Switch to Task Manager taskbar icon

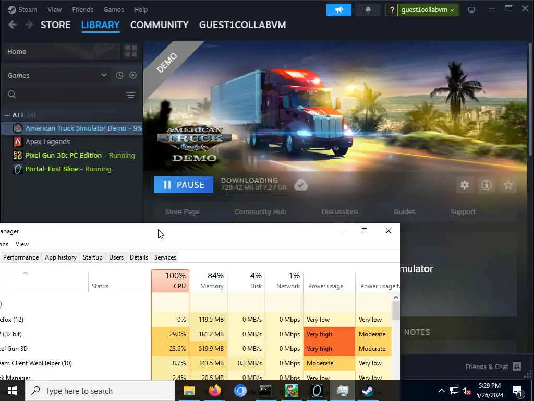[342, 391]
